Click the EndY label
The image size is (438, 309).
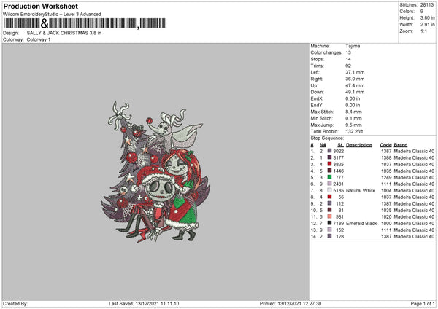317,106
